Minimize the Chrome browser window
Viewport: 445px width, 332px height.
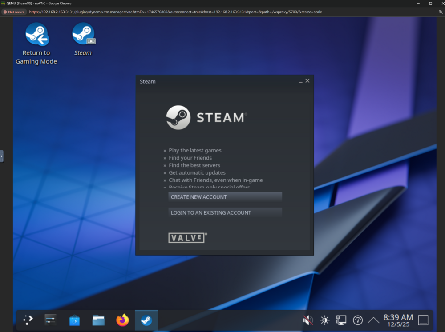pos(418,4)
